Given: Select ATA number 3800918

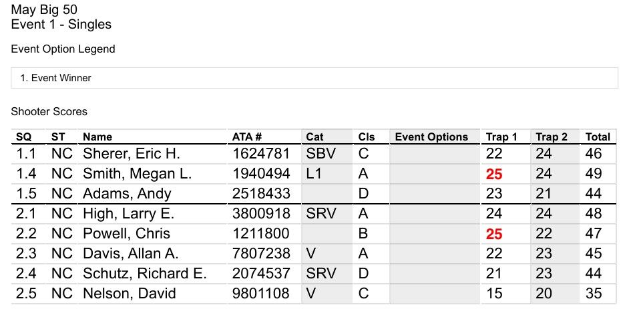Looking at the screenshot, I should click(x=261, y=214).
